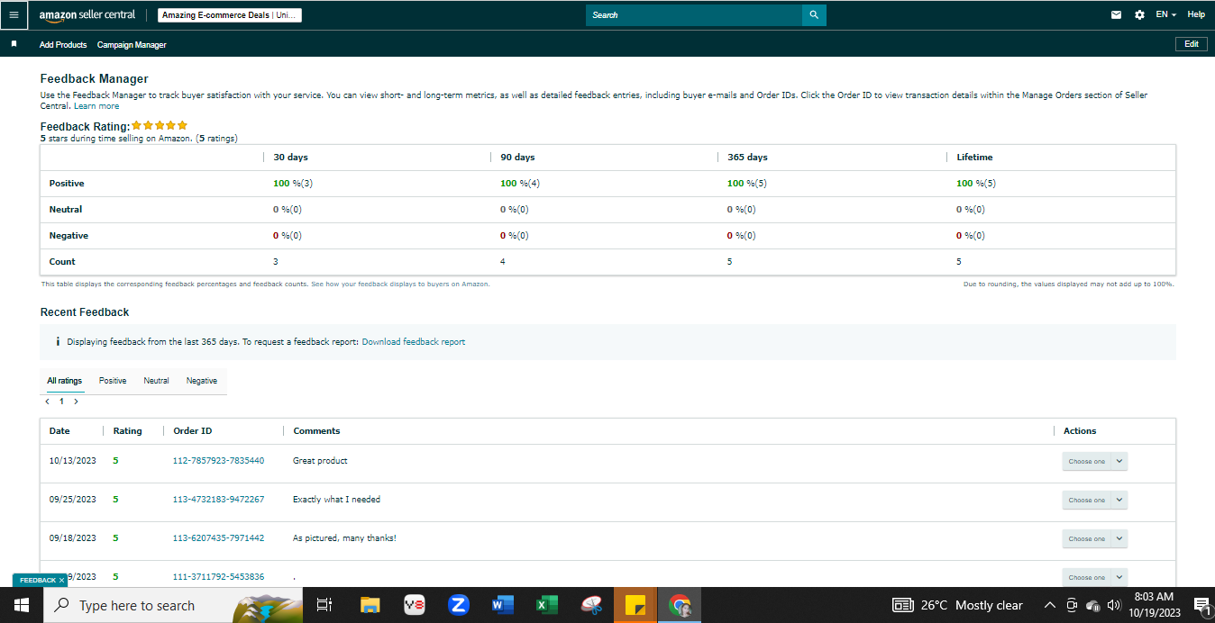Open the store account selector dropdown
This screenshot has height=623, width=1215.
click(x=230, y=15)
